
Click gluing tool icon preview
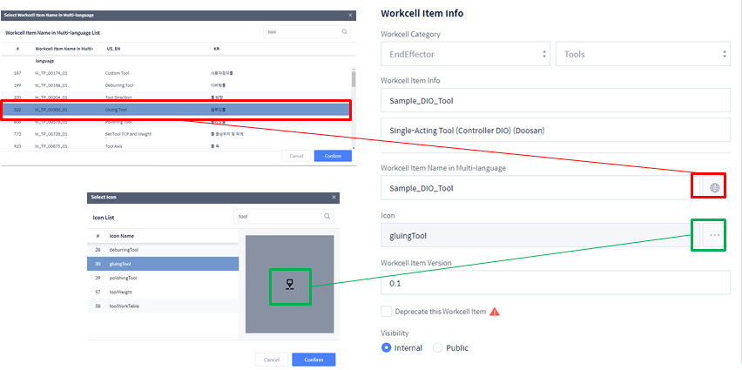(290, 285)
